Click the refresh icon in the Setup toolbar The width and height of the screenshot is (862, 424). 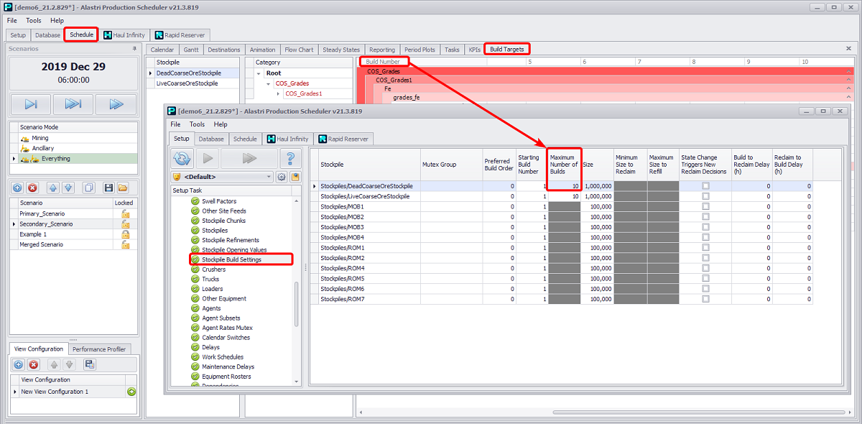(182, 159)
